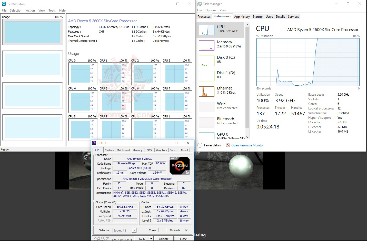This screenshot has height=241, width=367.
Task: Open GPU 0 performance details
Action: [221, 135]
